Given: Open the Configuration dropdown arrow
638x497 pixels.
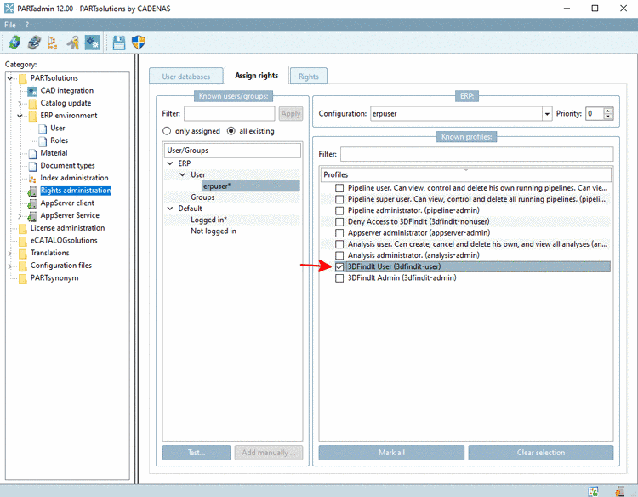Looking at the screenshot, I should tap(547, 114).
